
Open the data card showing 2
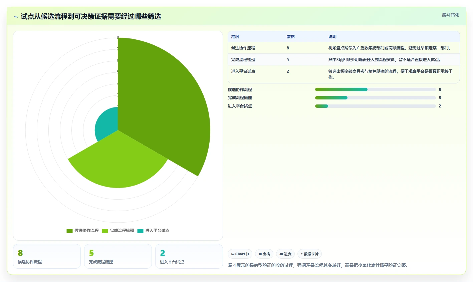point(189,256)
